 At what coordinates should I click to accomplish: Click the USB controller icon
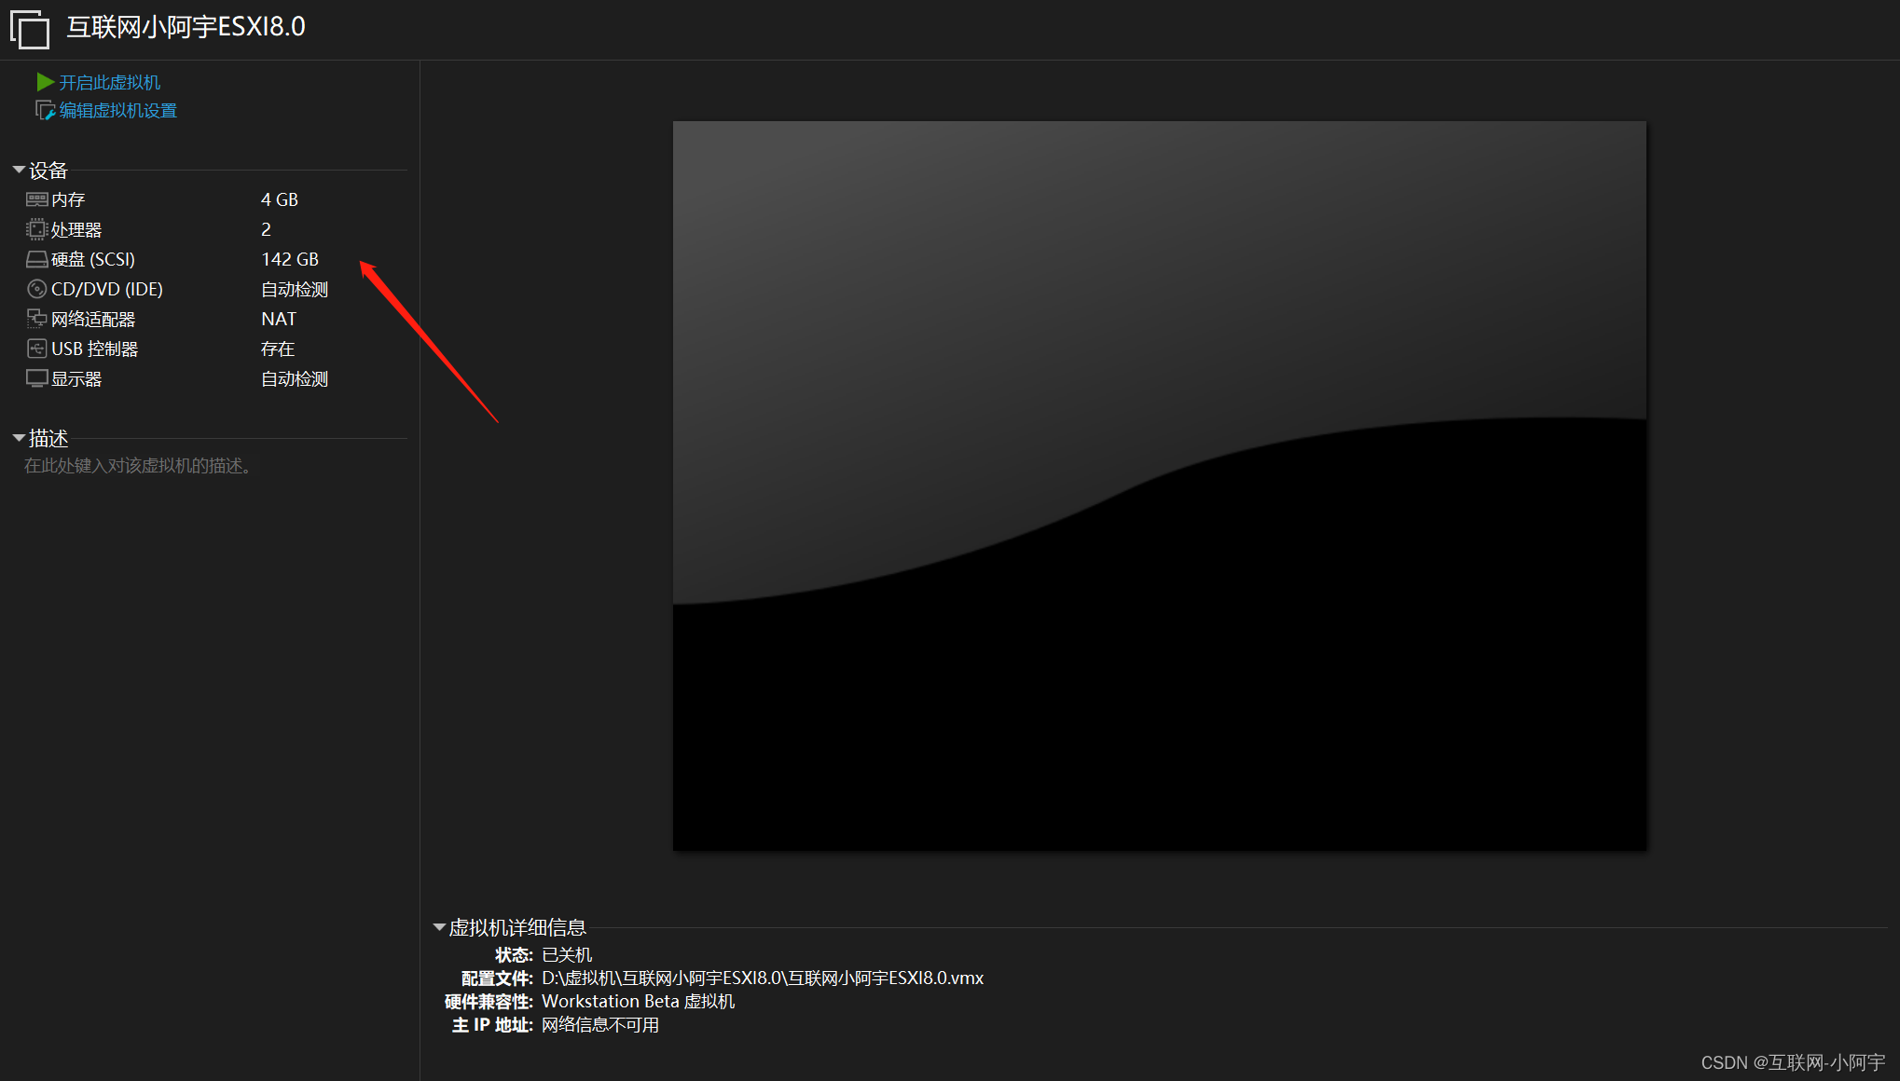coord(36,349)
